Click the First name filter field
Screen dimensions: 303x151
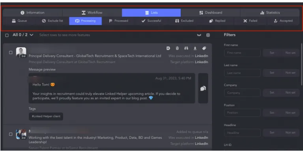[x=242, y=53]
